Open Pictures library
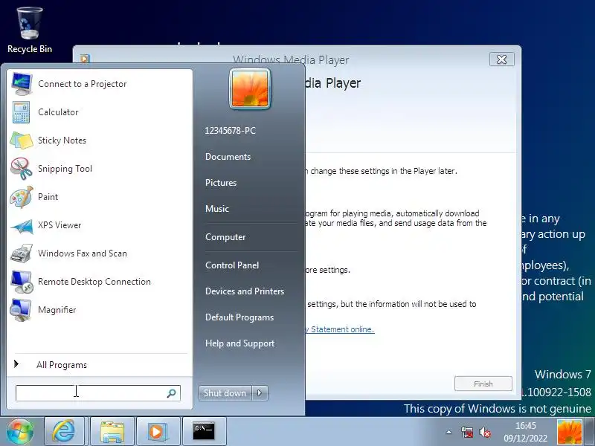 click(x=221, y=183)
